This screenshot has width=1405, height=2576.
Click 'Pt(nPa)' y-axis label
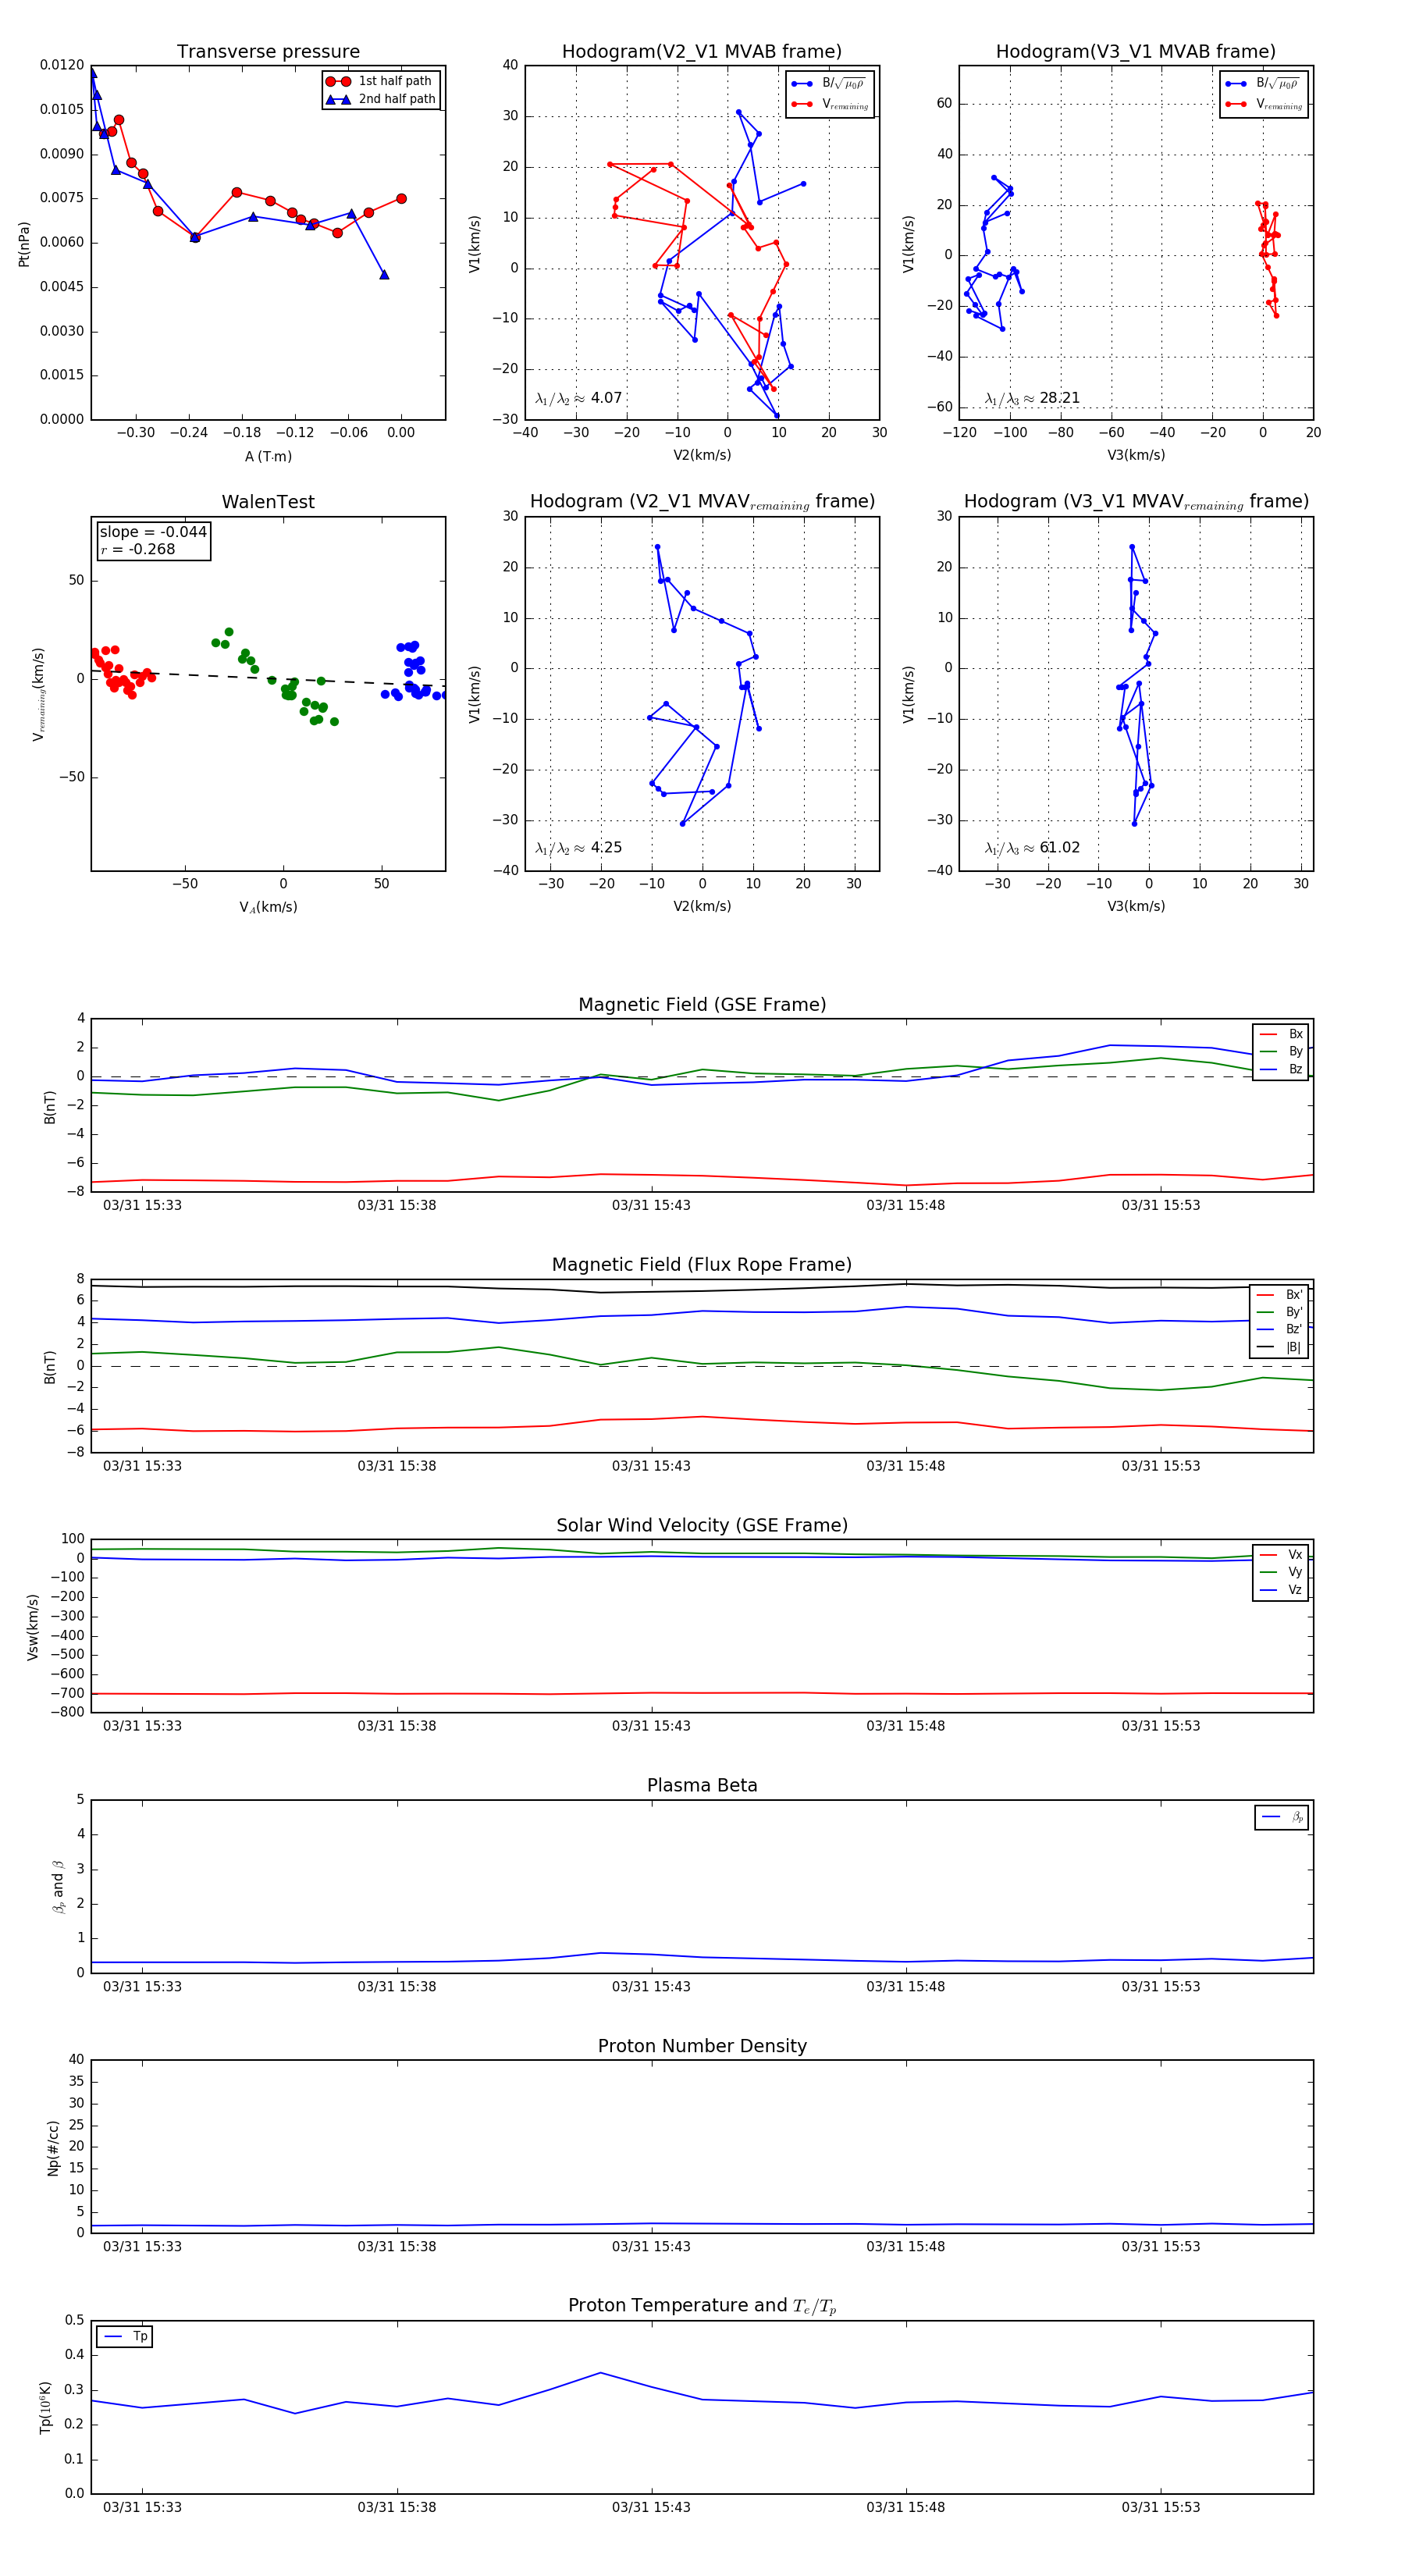[x=24, y=243]
